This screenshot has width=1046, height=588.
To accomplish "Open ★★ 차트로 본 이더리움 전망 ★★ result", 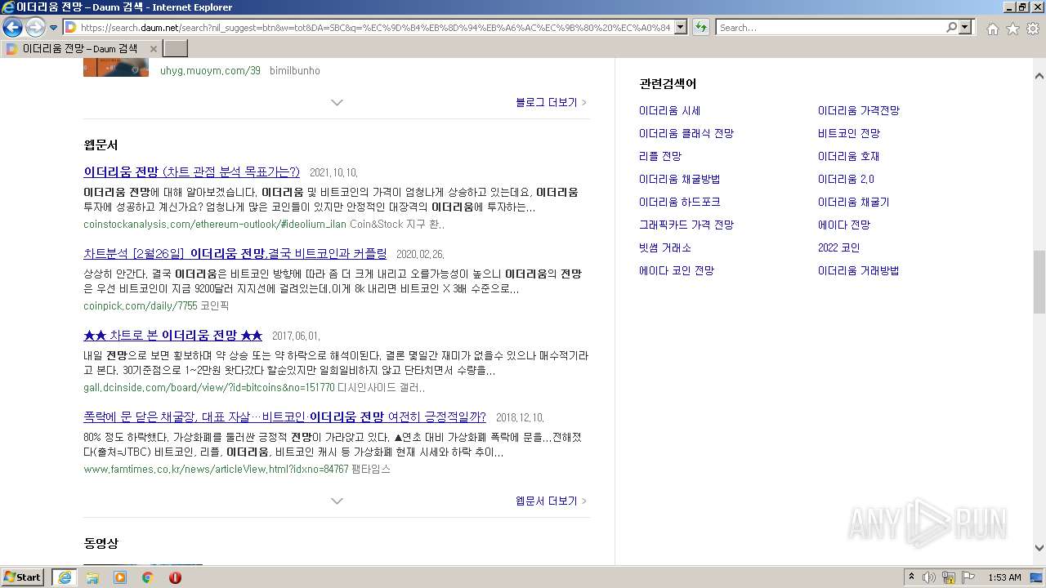I will 172,335.
